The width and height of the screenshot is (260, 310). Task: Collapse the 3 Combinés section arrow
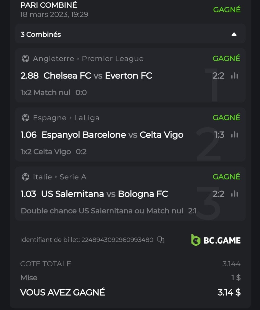234,34
